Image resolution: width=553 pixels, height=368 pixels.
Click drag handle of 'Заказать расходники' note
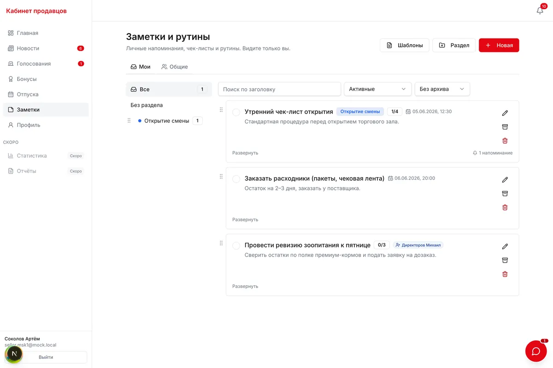221,176
